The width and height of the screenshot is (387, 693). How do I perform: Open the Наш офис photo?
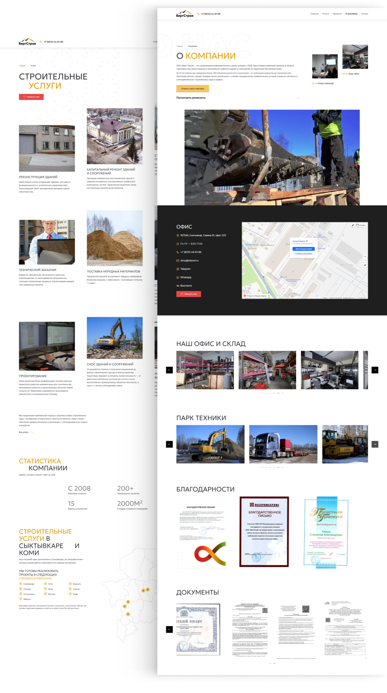(x=355, y=57)
